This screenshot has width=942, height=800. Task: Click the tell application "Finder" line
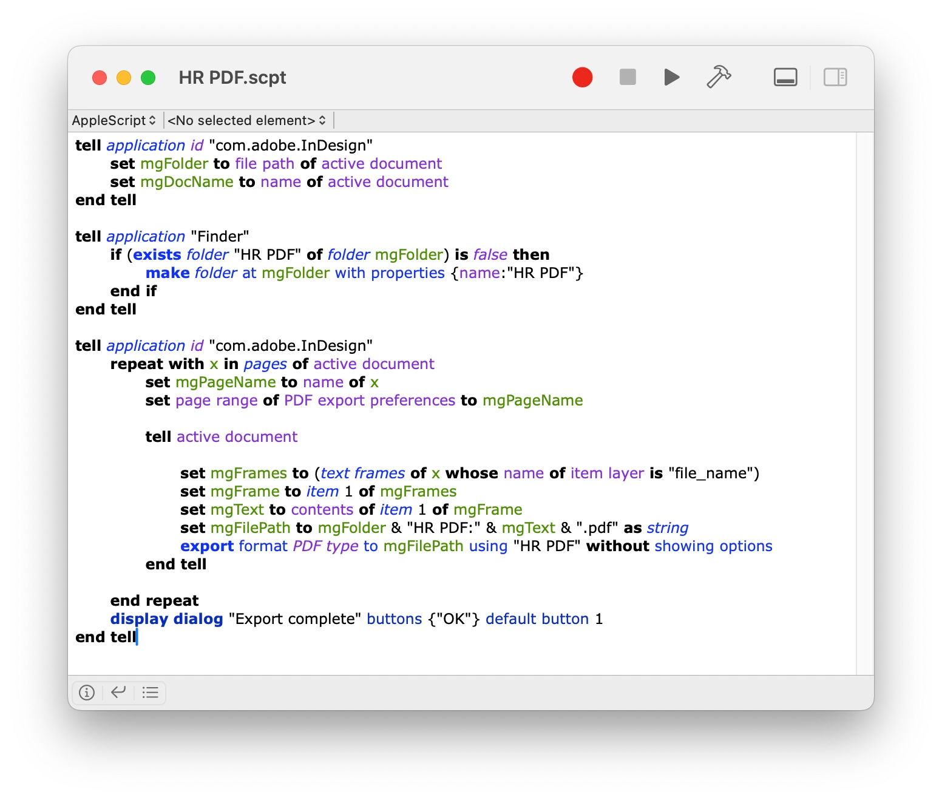[x=162, y=237]
